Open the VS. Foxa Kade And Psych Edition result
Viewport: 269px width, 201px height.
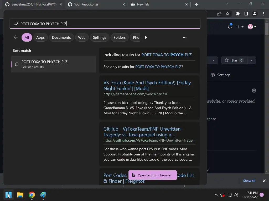[x=147, y=86]
